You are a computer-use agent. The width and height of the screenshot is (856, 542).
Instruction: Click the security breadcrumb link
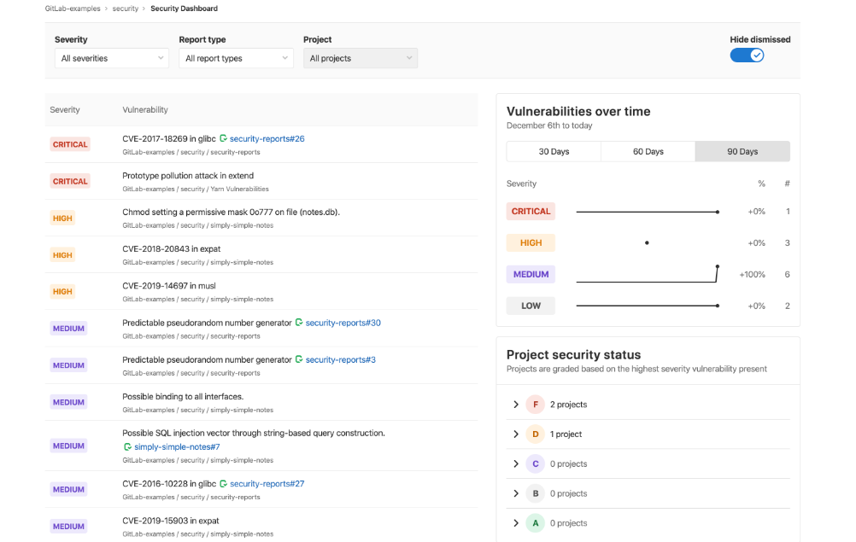pos(126,8)
